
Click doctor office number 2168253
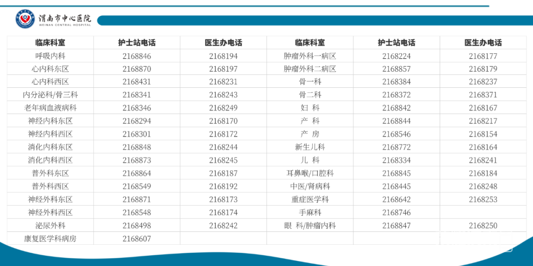point(483,199)
